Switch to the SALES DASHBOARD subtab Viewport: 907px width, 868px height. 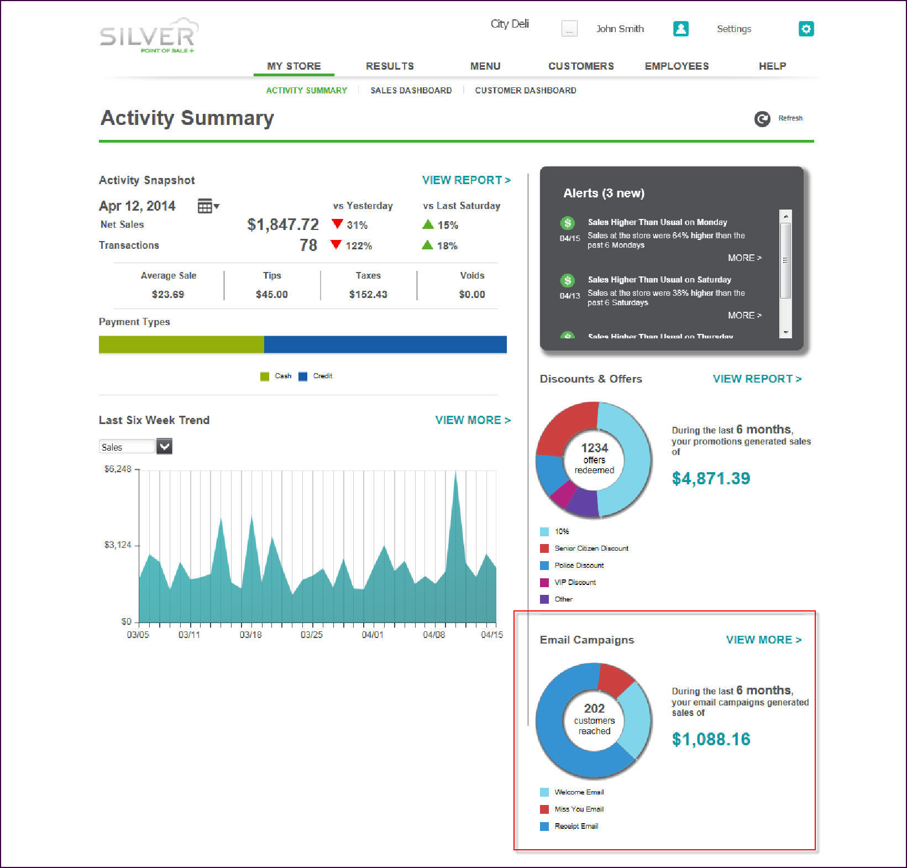pos(411,91)
